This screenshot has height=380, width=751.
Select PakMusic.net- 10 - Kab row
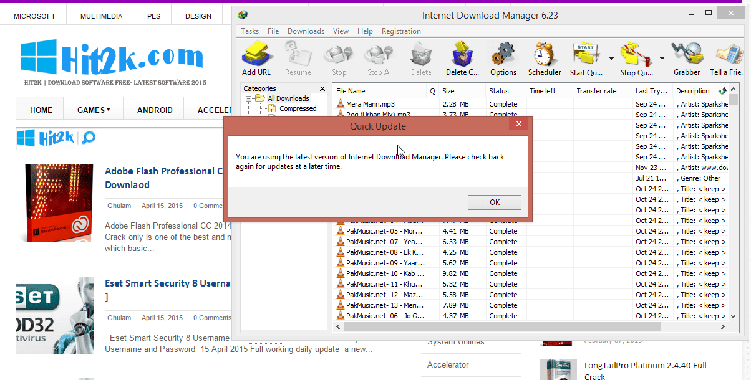coord(530,273)
